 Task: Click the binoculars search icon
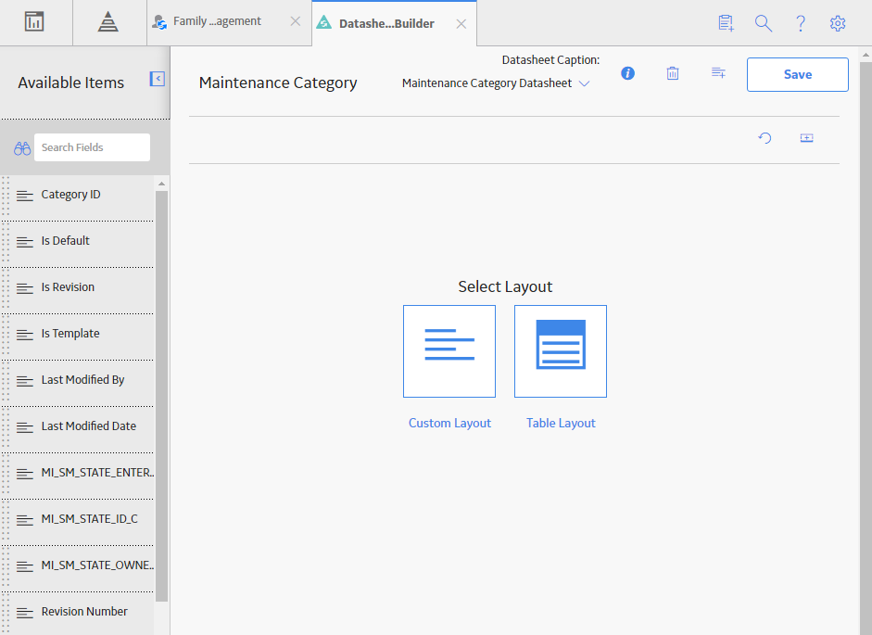pos(22,148)
